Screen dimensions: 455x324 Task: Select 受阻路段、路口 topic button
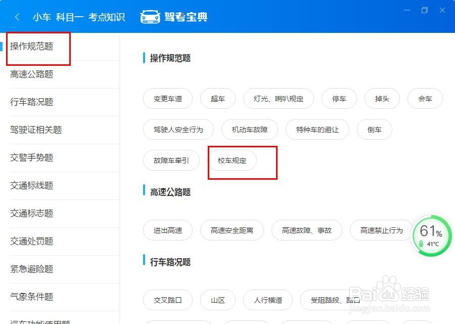(336, 300)
